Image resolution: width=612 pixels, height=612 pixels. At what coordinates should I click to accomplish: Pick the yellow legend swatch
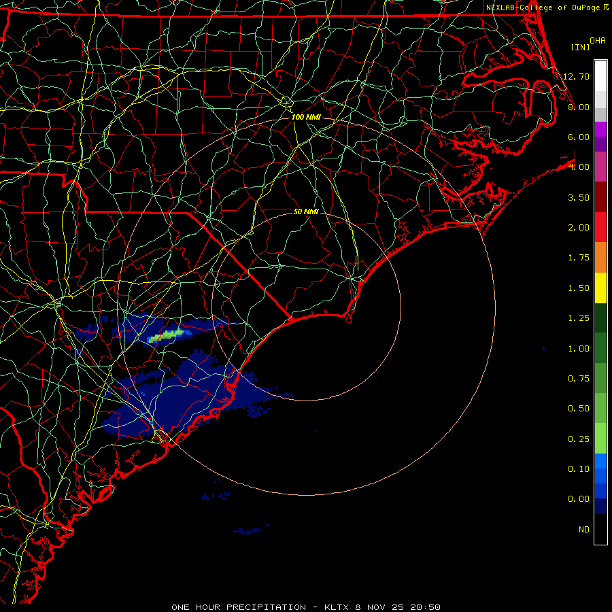pos(600,288)
